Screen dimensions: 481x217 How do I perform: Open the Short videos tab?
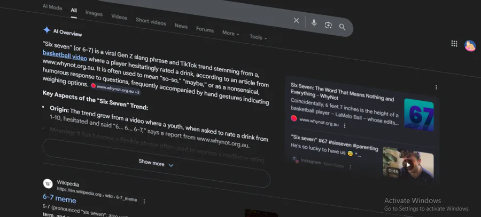tap(151, 21)
